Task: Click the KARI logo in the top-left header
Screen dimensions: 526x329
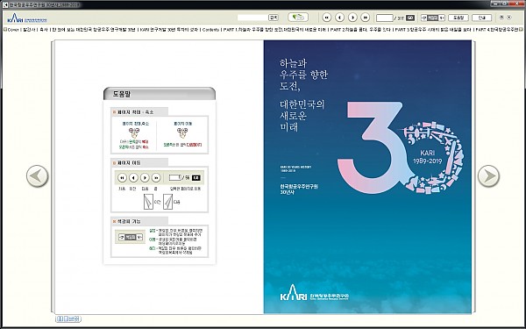Action: pyautogui.click(x=27, y=18)
